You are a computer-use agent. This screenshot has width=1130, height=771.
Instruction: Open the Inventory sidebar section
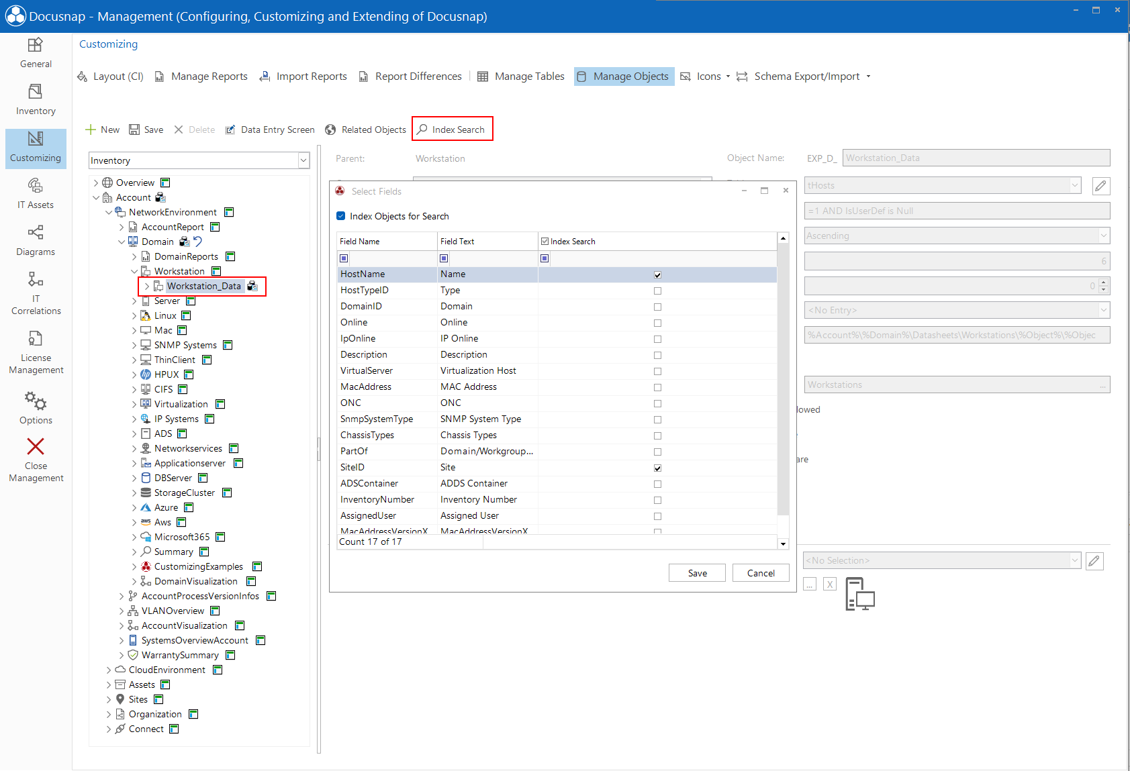[36, 99]
